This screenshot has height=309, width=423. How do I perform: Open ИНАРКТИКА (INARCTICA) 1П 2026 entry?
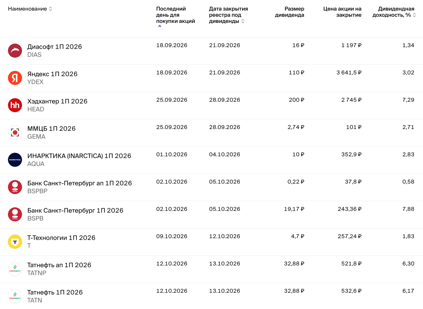coord(79,156)
